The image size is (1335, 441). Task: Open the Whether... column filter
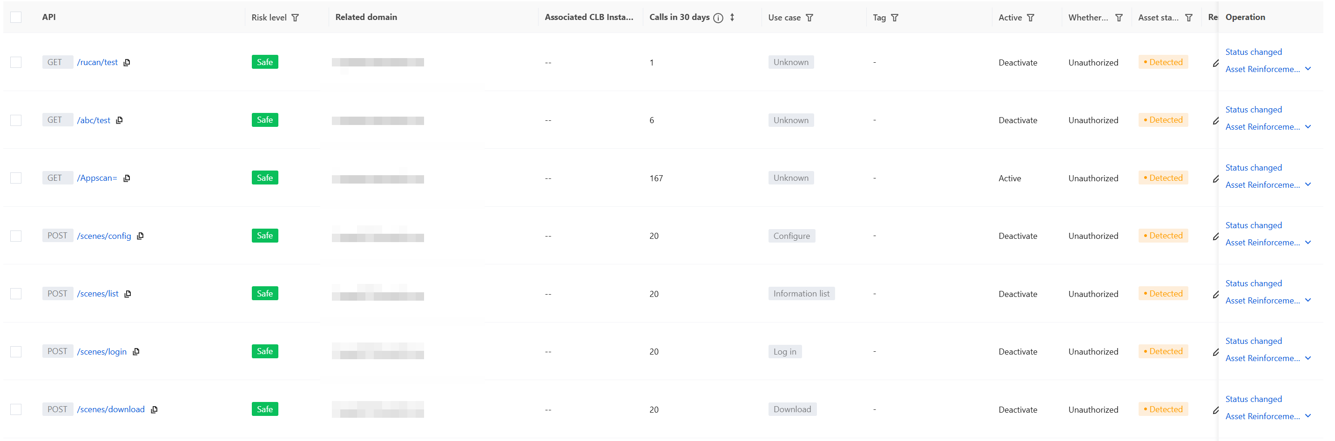1119,18
